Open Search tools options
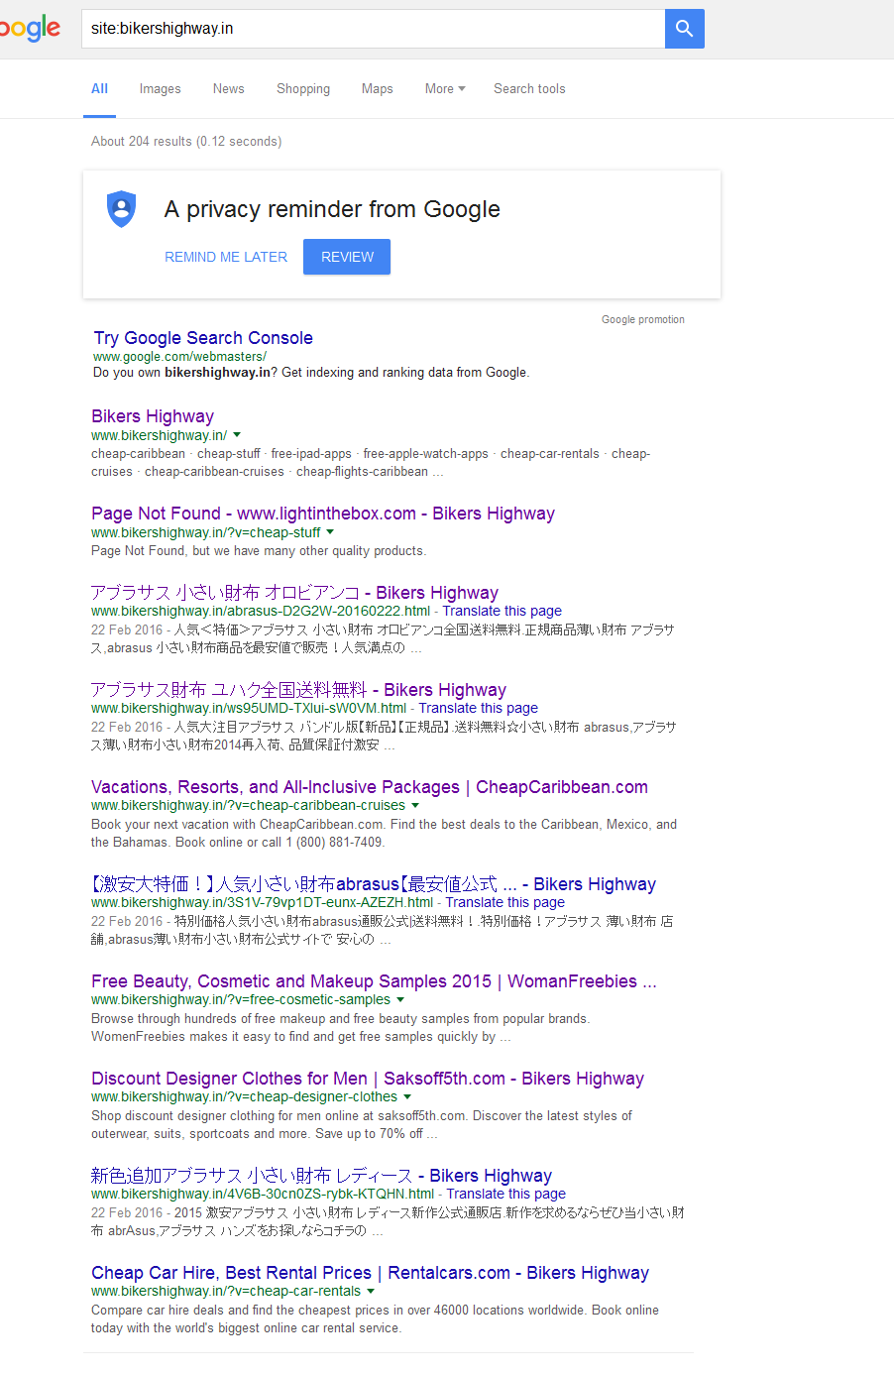Viewport: 894px width, 1373px height. [529, 89]
